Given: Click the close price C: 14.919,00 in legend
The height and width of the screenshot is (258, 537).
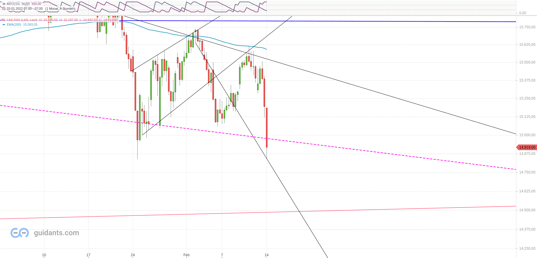Looking at the screenshot, I should (x=108, y=20).
